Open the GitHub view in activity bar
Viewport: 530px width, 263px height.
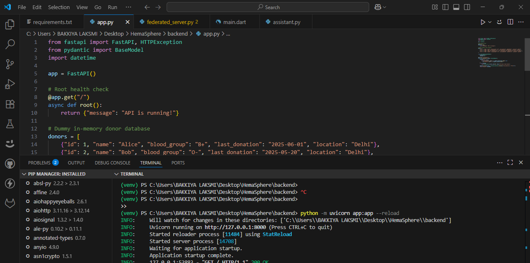(x=10, y=164)
